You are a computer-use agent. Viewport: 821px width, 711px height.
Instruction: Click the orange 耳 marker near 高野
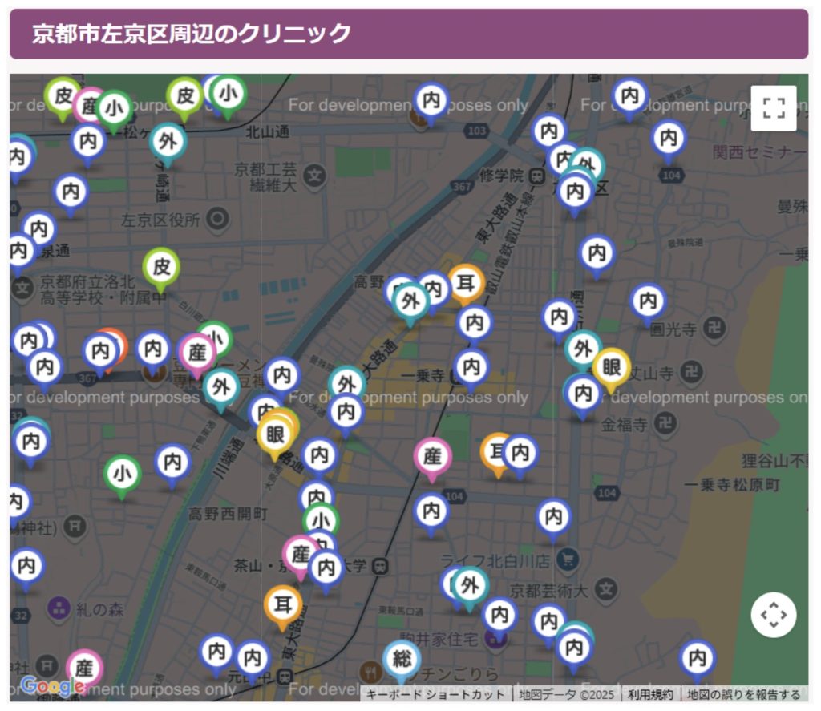(x=465, y=282)
